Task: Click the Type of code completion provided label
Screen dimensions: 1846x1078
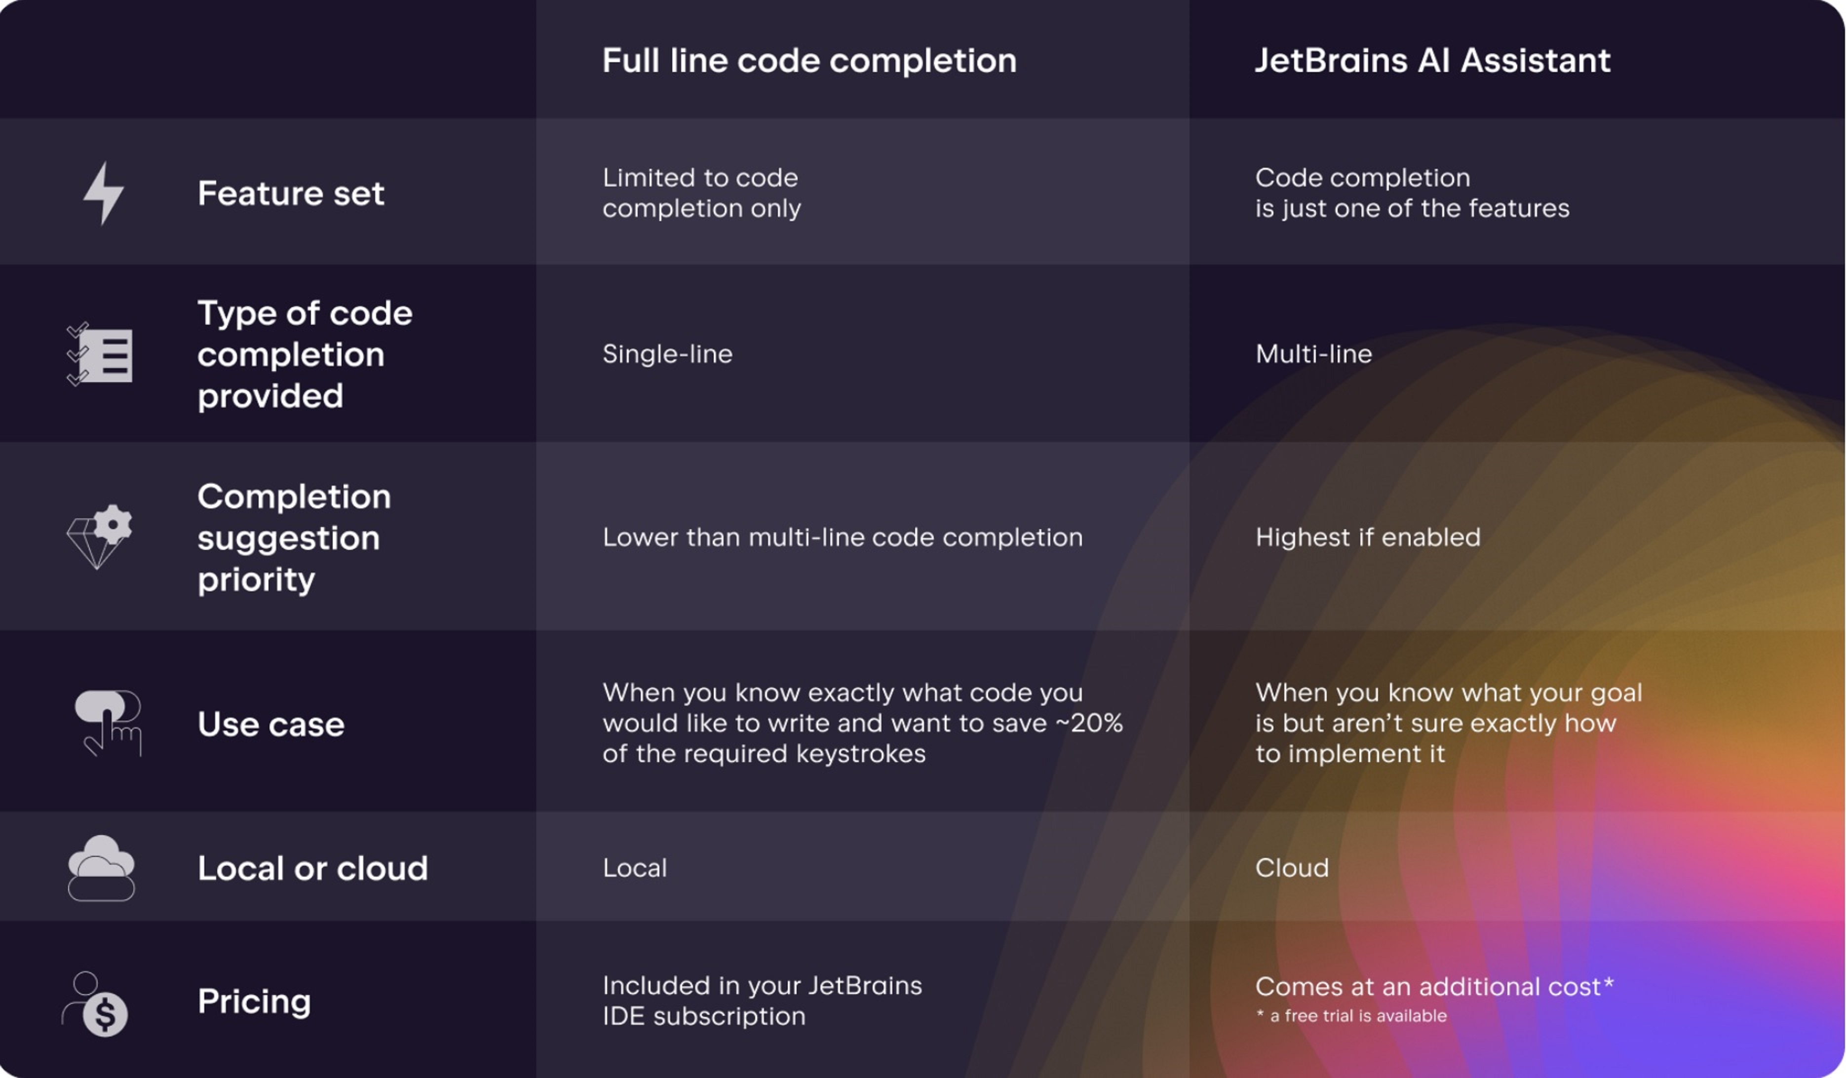Action: (x=305, y=354)
